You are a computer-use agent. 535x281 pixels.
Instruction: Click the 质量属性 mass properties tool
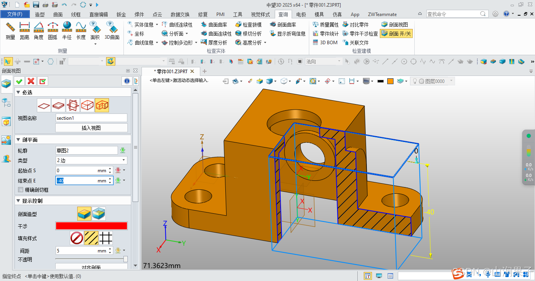click(326, 24)
